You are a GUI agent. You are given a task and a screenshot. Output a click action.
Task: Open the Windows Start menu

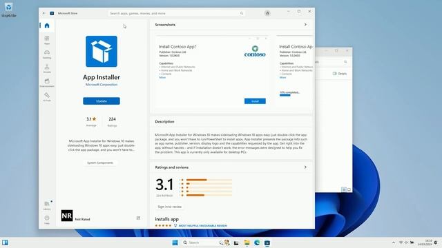pos(175,242)
